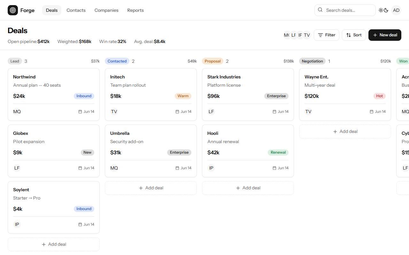409x255 pixels.
Task: Click calendar icon on Umbrella card
Action: (177, 168)
